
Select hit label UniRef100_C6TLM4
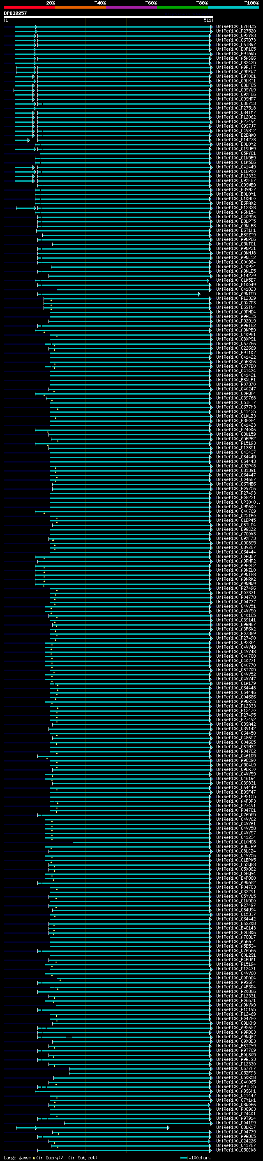(236, 525)
